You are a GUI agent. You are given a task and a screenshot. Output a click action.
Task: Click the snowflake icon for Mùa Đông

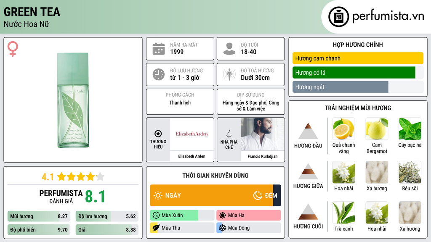222,228
